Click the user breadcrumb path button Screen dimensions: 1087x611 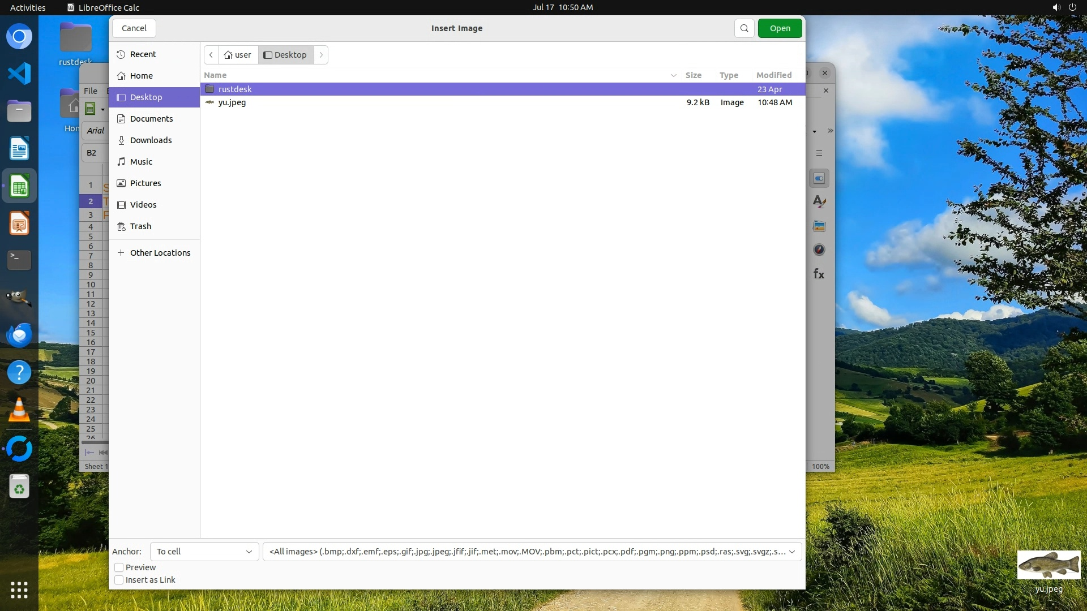tap(238, 55)
